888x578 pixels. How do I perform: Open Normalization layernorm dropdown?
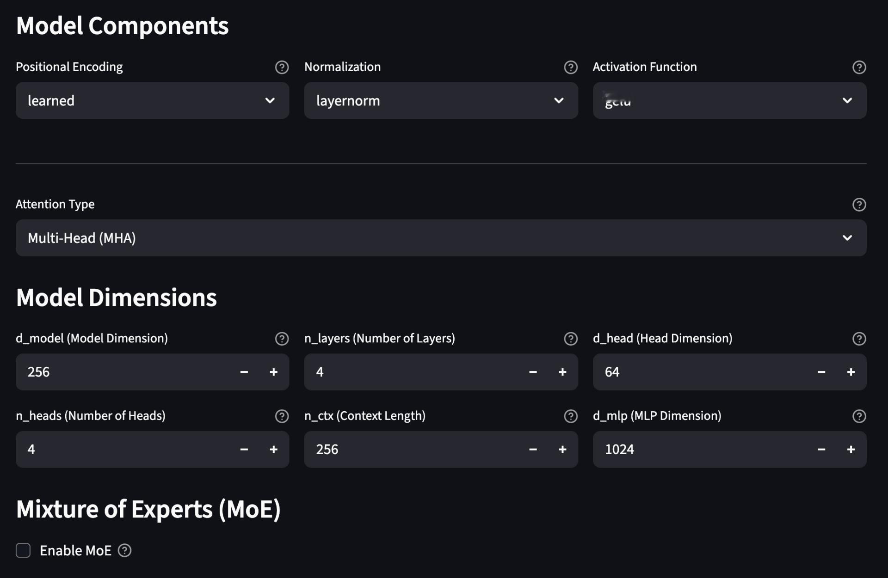pos(440,101)
